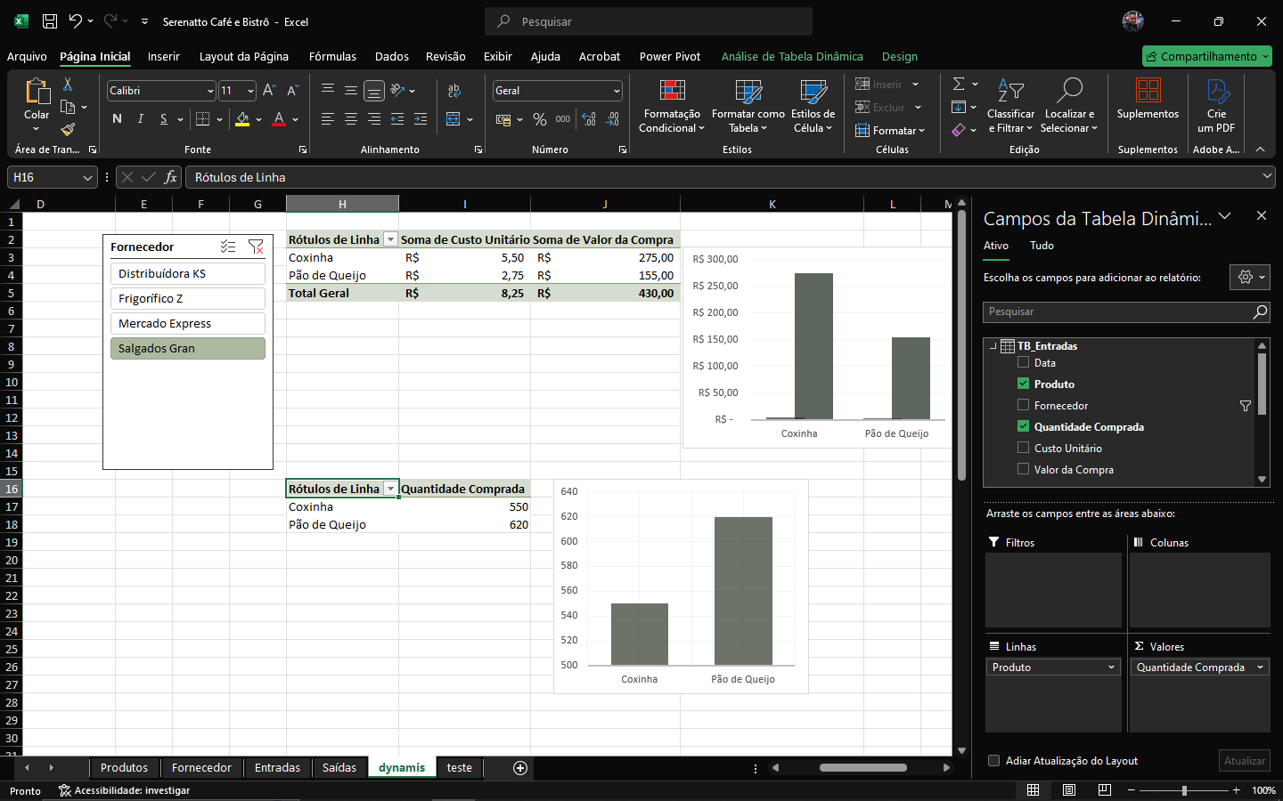Open Classificar e Filtrar
Screen dimensions: 1283x801
coord(1010,107)
